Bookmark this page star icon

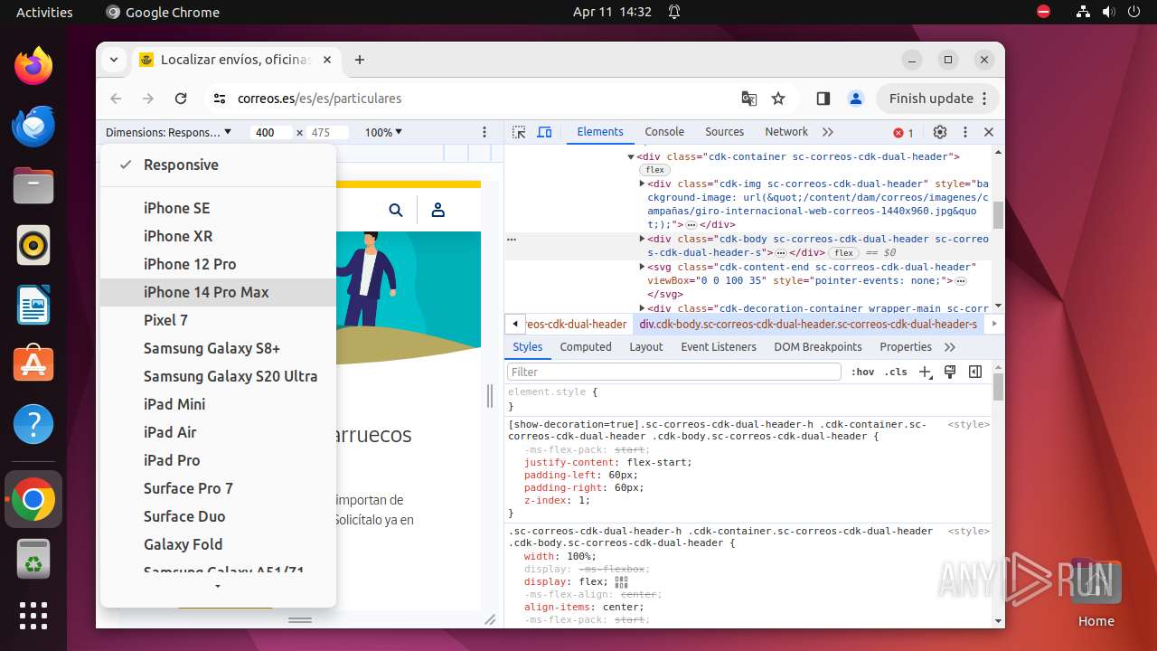coord(778,99)
